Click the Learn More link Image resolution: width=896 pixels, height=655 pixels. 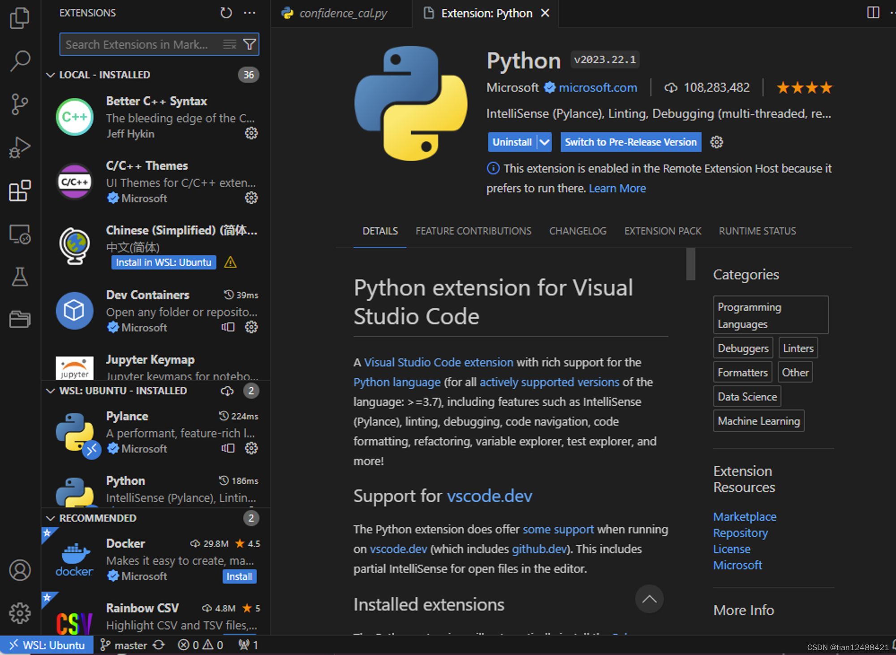point(617,188)
